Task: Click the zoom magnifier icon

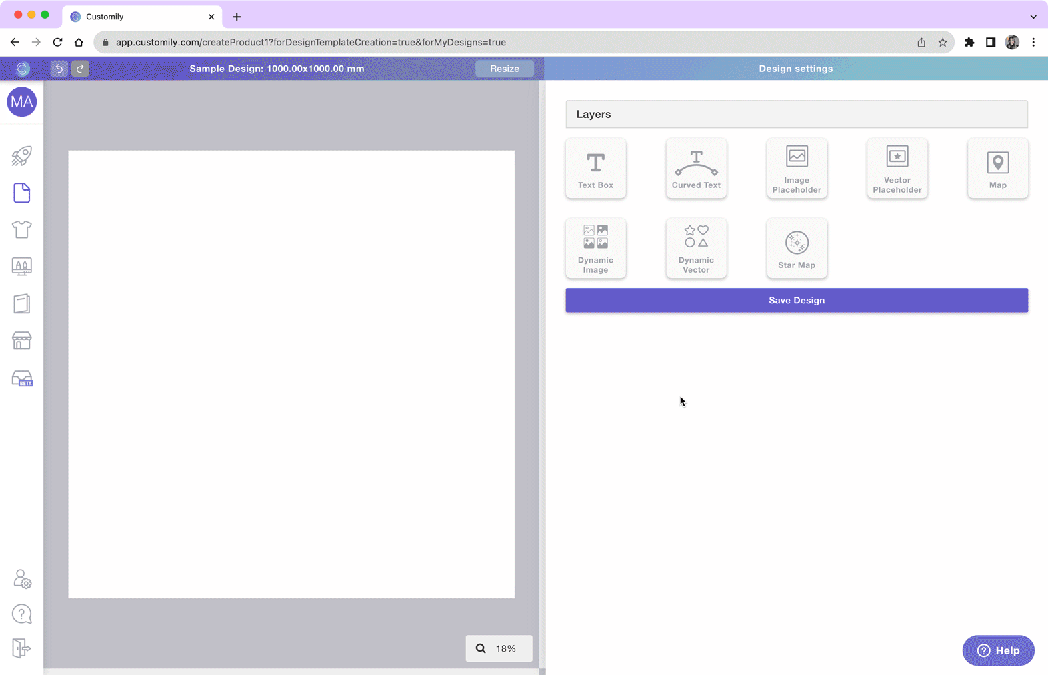Action: click(x=481, y=648)
